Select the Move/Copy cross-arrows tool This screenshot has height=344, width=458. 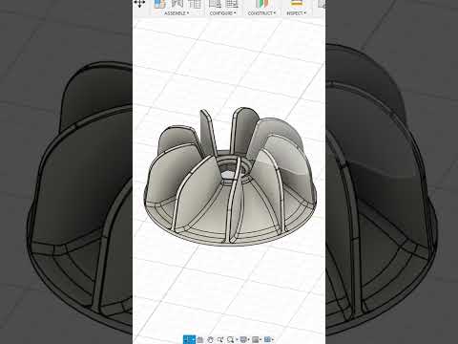point(139,4)
